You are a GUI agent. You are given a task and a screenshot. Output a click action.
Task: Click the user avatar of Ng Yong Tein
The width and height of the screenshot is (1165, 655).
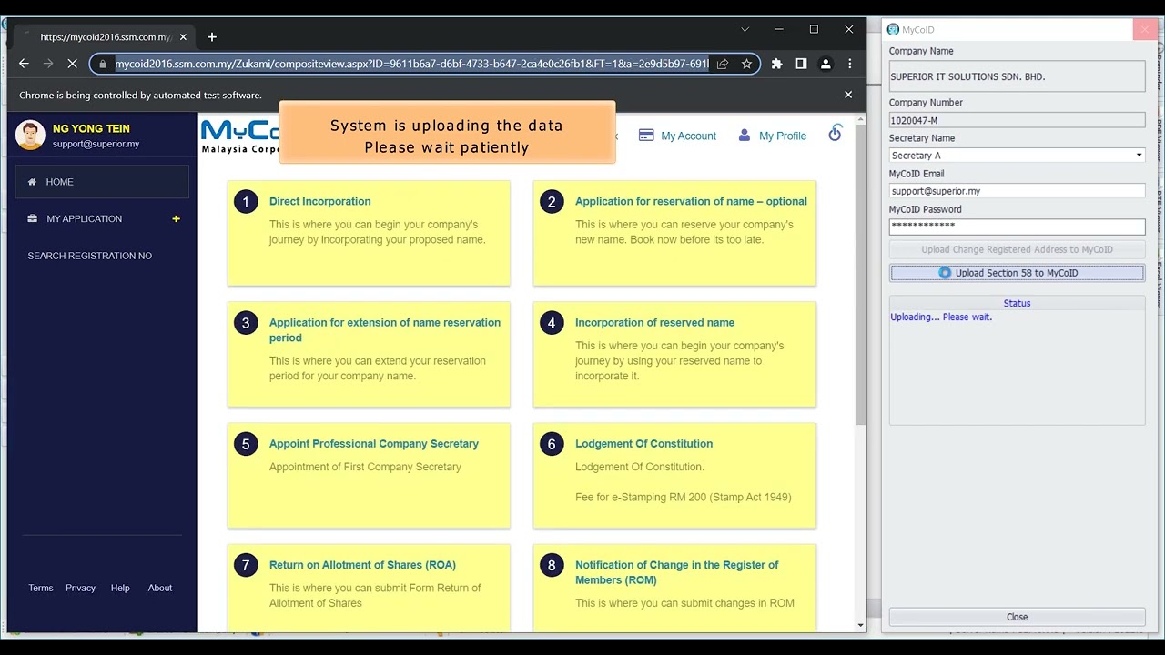30,136
